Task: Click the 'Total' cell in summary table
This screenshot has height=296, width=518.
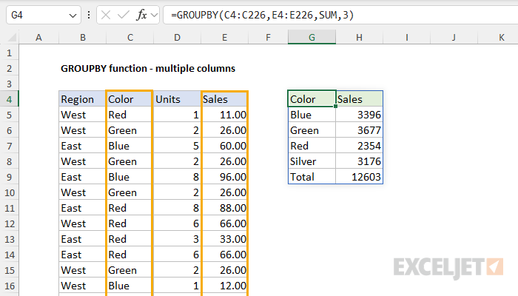Action: click(312, 177)
